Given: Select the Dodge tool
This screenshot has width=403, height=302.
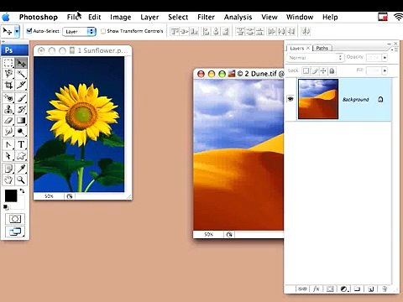Looking at the screenshot, I should [21, 131].
